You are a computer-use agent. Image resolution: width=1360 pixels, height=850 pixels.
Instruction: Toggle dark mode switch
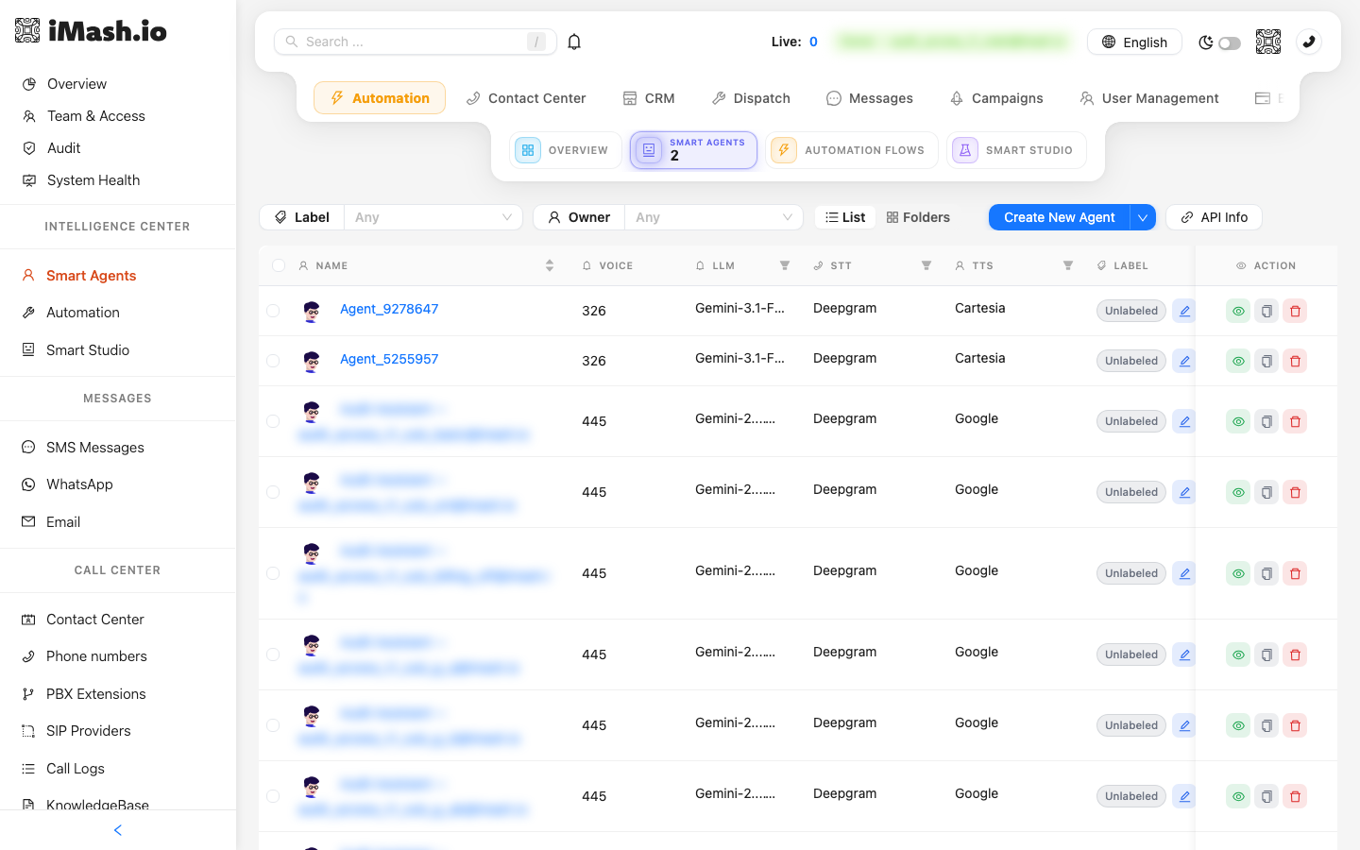click(x=1229, y=42)
